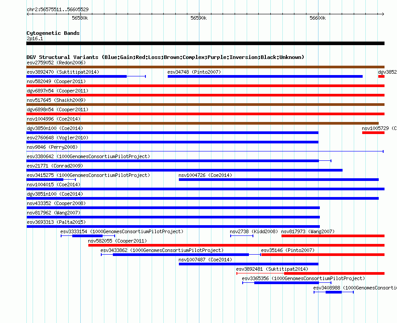Viewport: 397px width, 323px height.
Task: Click the nsv9846 (Perry2008) label
Action: pos(52,147)
